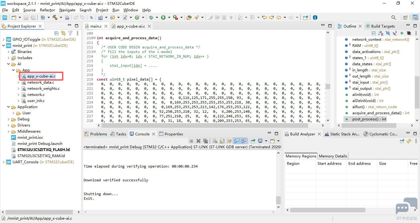Click the Clear Console icon
Viewport: 420px width, 223px height.
[x=215, y=141]
